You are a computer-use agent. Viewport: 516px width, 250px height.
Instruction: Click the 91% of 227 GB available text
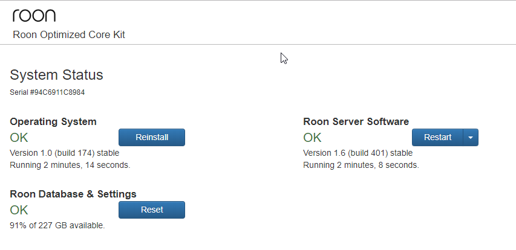57,226
